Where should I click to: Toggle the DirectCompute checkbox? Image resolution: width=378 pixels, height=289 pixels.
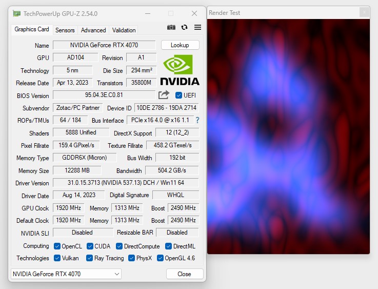coord(119,246)
